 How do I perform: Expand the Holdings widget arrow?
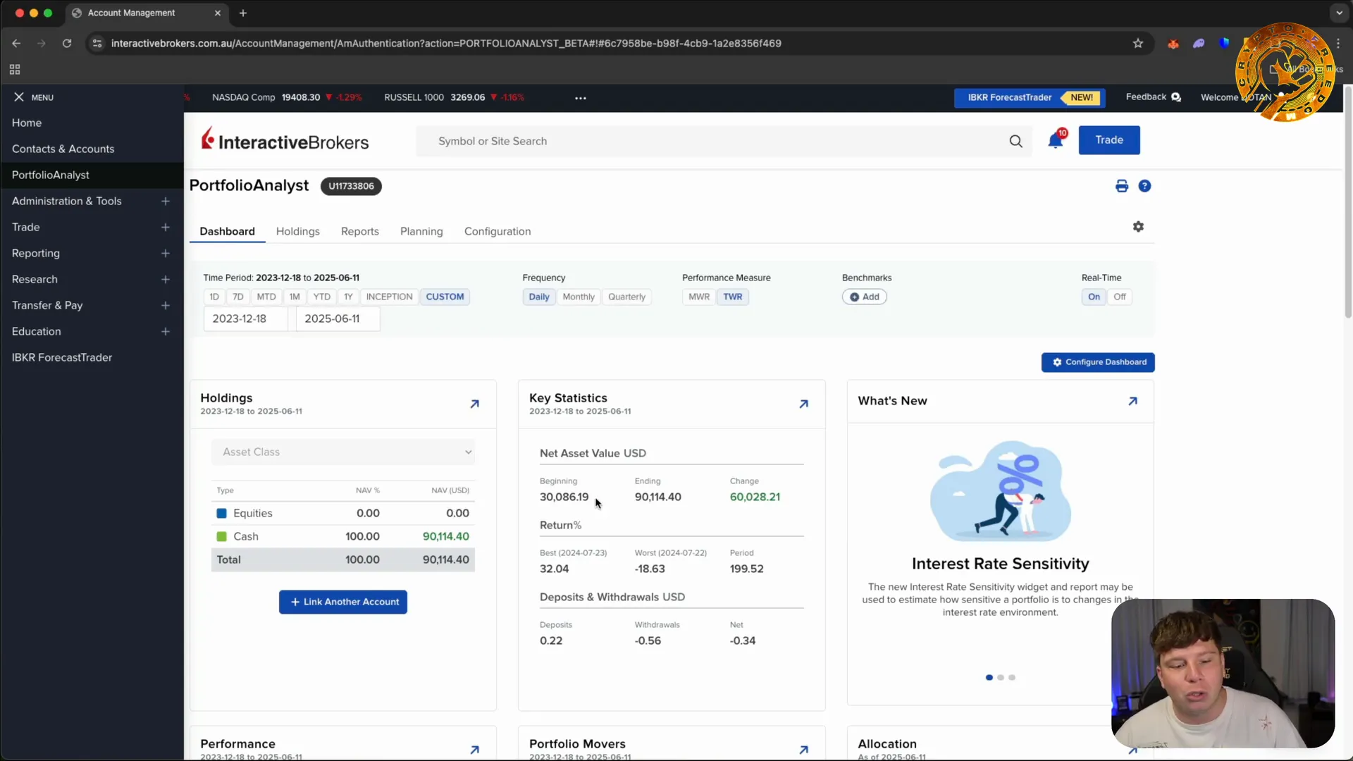(x=474, y=404)
